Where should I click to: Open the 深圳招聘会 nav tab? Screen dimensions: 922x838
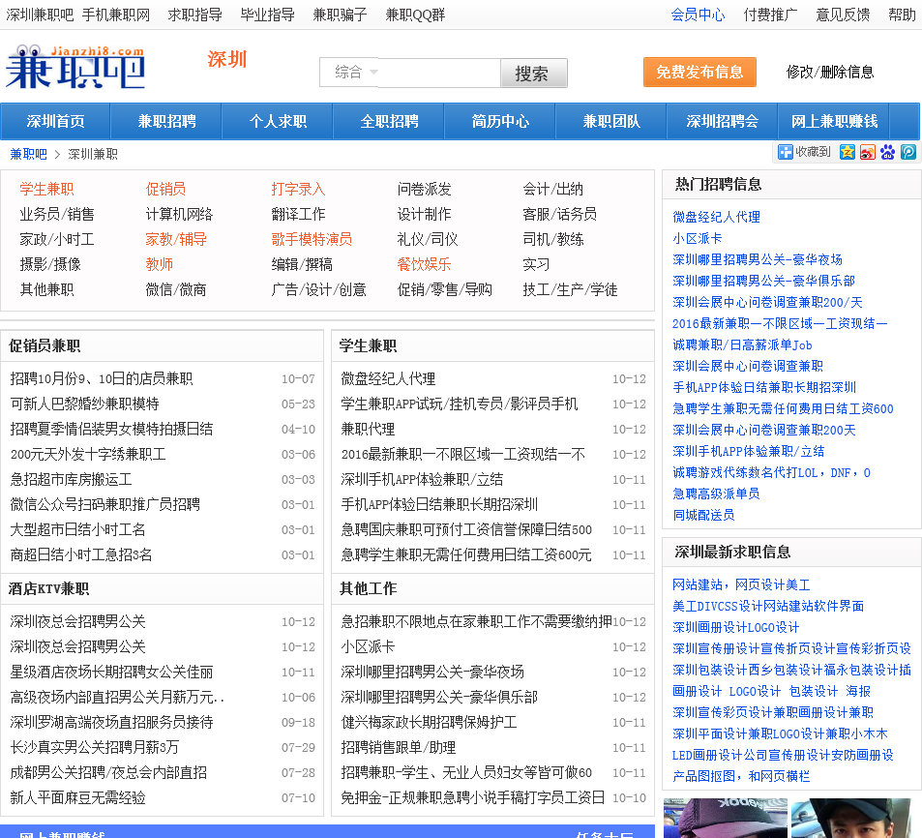[722, 121]
